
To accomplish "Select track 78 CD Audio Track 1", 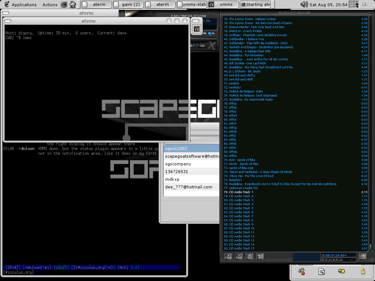I will (x=296, y=192).
